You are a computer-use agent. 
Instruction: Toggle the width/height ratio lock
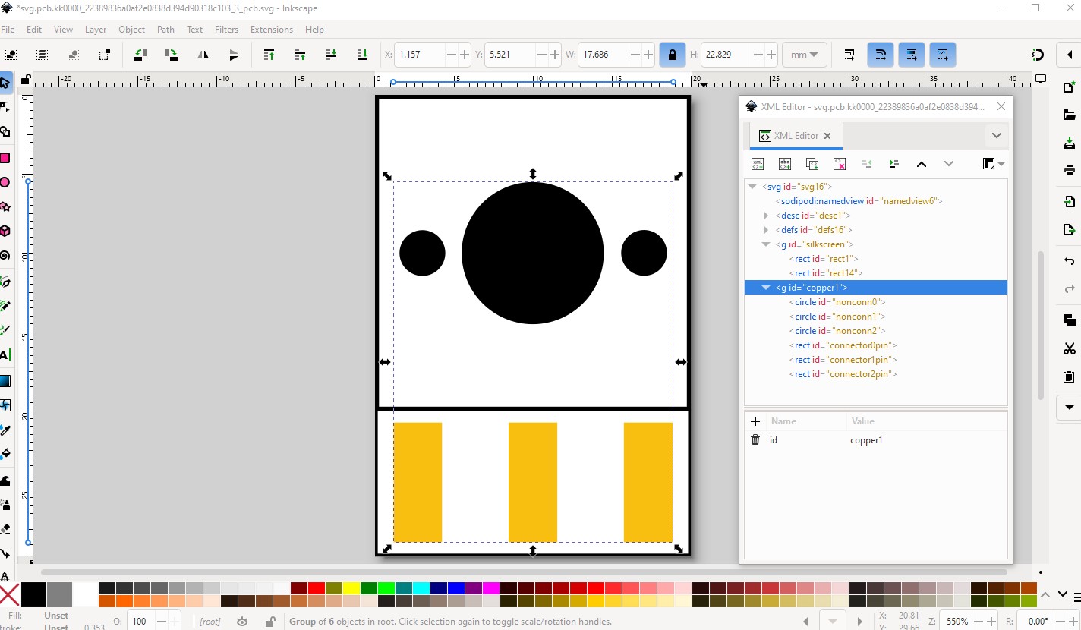click(x=671, y=55)
